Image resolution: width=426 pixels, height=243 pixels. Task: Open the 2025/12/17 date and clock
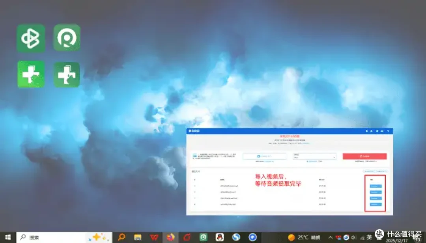pyautogui.click(x=397, y=240)
